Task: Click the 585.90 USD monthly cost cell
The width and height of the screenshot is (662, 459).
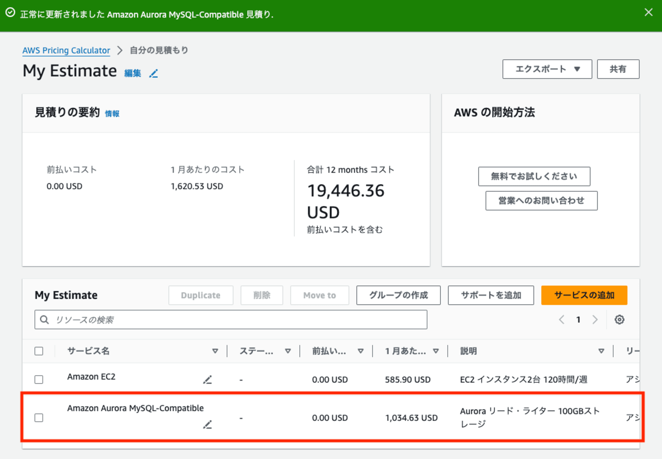Action: (x=408, y=380)
